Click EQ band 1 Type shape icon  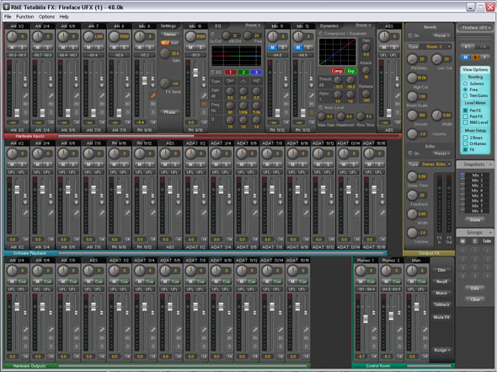pyautogui.click(x=230, y=81)
